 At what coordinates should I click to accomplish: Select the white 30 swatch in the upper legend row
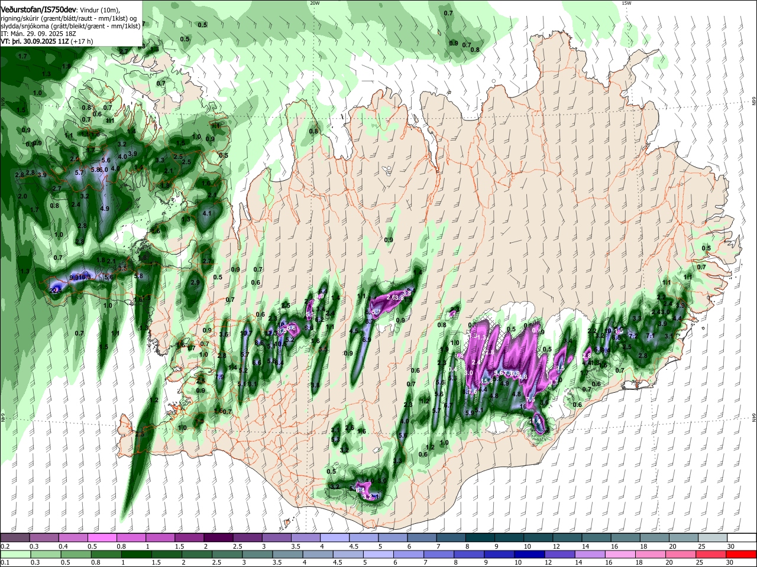point(740,537)
